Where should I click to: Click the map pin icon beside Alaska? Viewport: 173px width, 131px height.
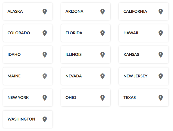(45, 11)
